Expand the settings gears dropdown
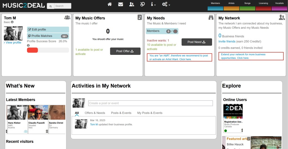288x149 pixels. [x=166, y=4]
